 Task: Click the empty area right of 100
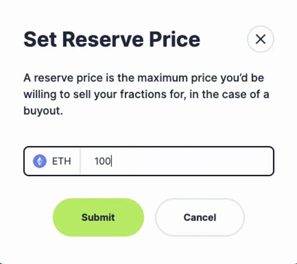pyautogui.click(x=193, y=161)
